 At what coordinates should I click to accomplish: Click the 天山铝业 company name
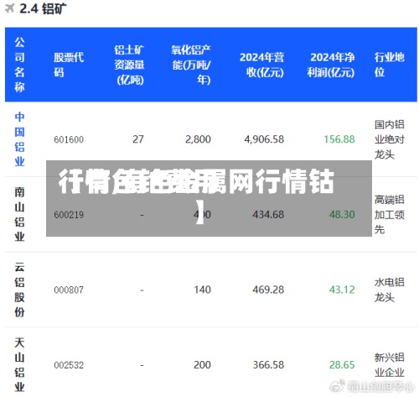19,365
